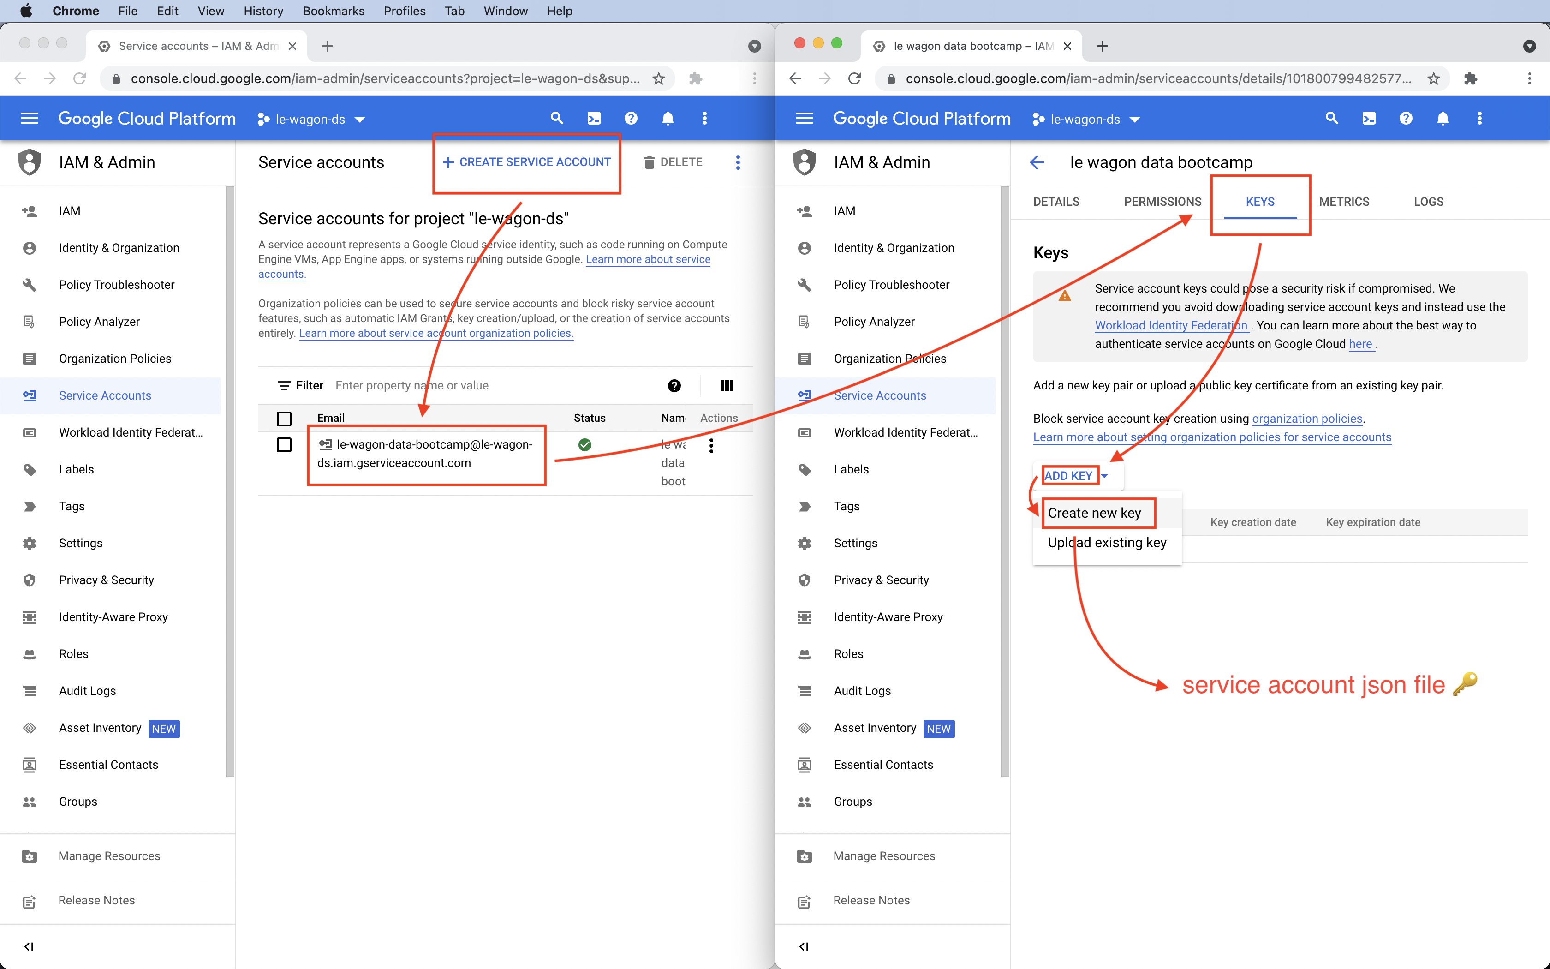Image resolution: width=1550 pixels, height=969 pixels.
Task: Open Policy Analyzer in left window sidebar
Action: click(99, 322)
